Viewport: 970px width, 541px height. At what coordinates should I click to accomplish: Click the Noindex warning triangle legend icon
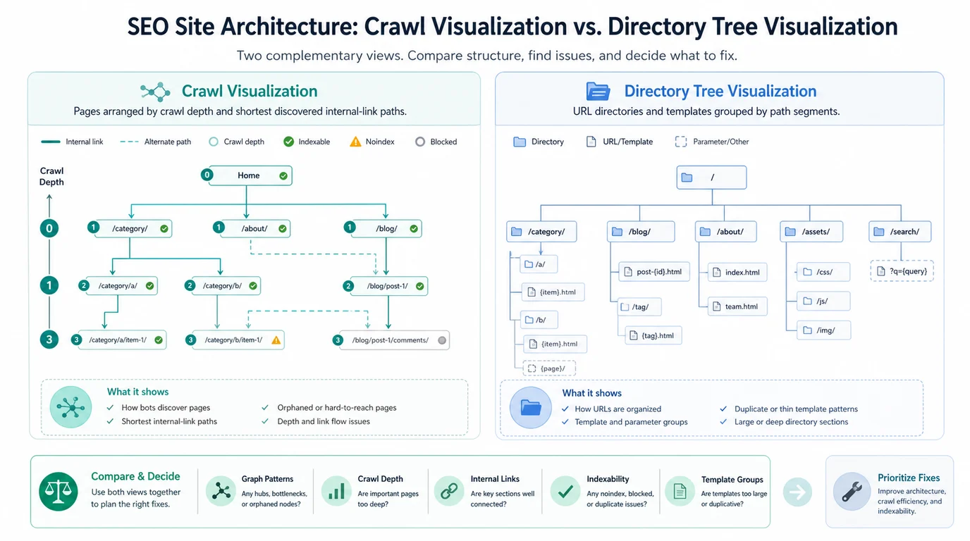[355, 142]
